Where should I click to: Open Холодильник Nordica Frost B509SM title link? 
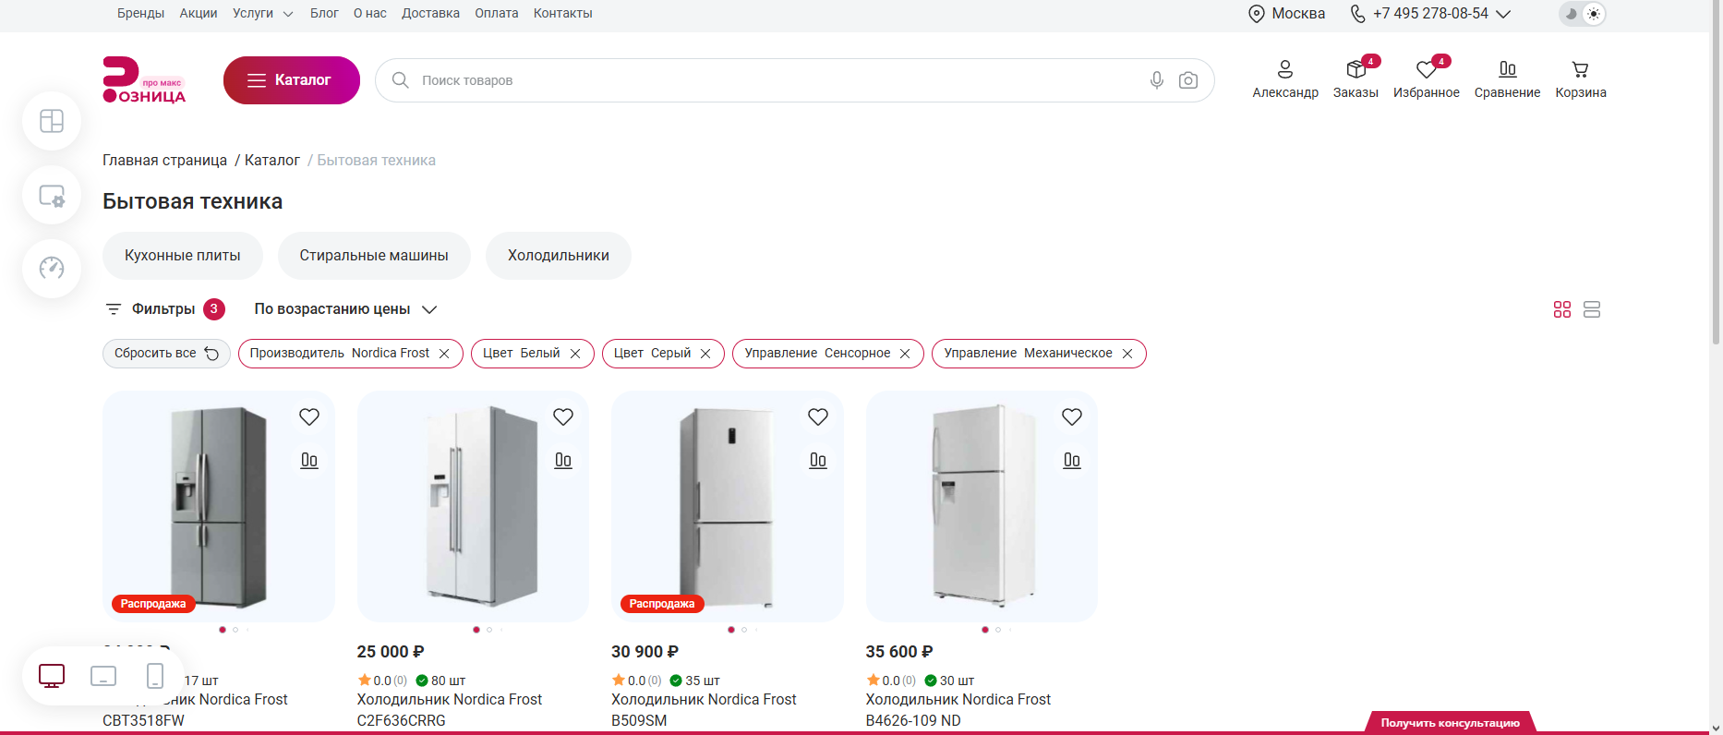click(x=704, y=710)
